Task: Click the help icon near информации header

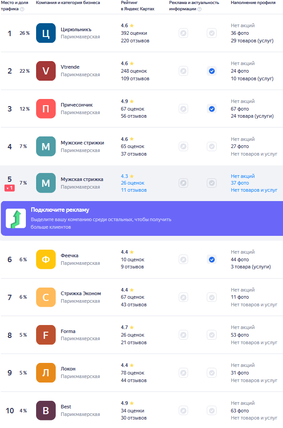Action: pyautogui.click(x=200, y=9)
